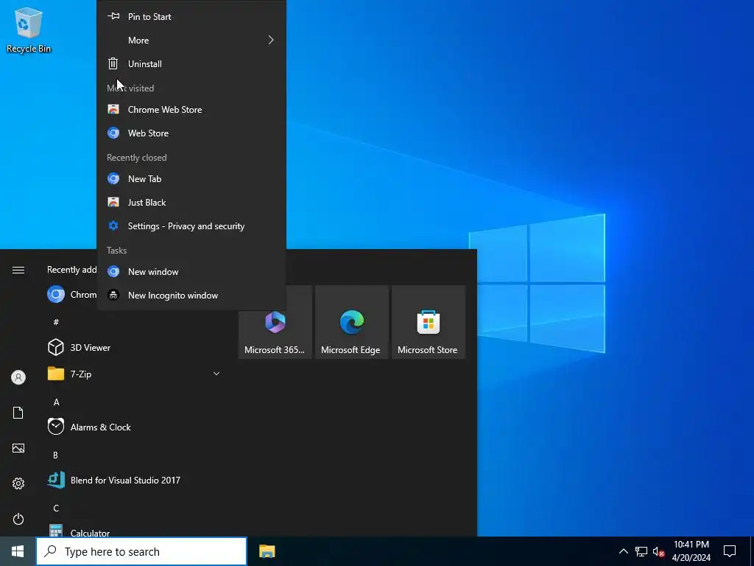Open Documents from the Start sidebar
The width and height of the screenshot is (754, 566).
click(18, 413)
